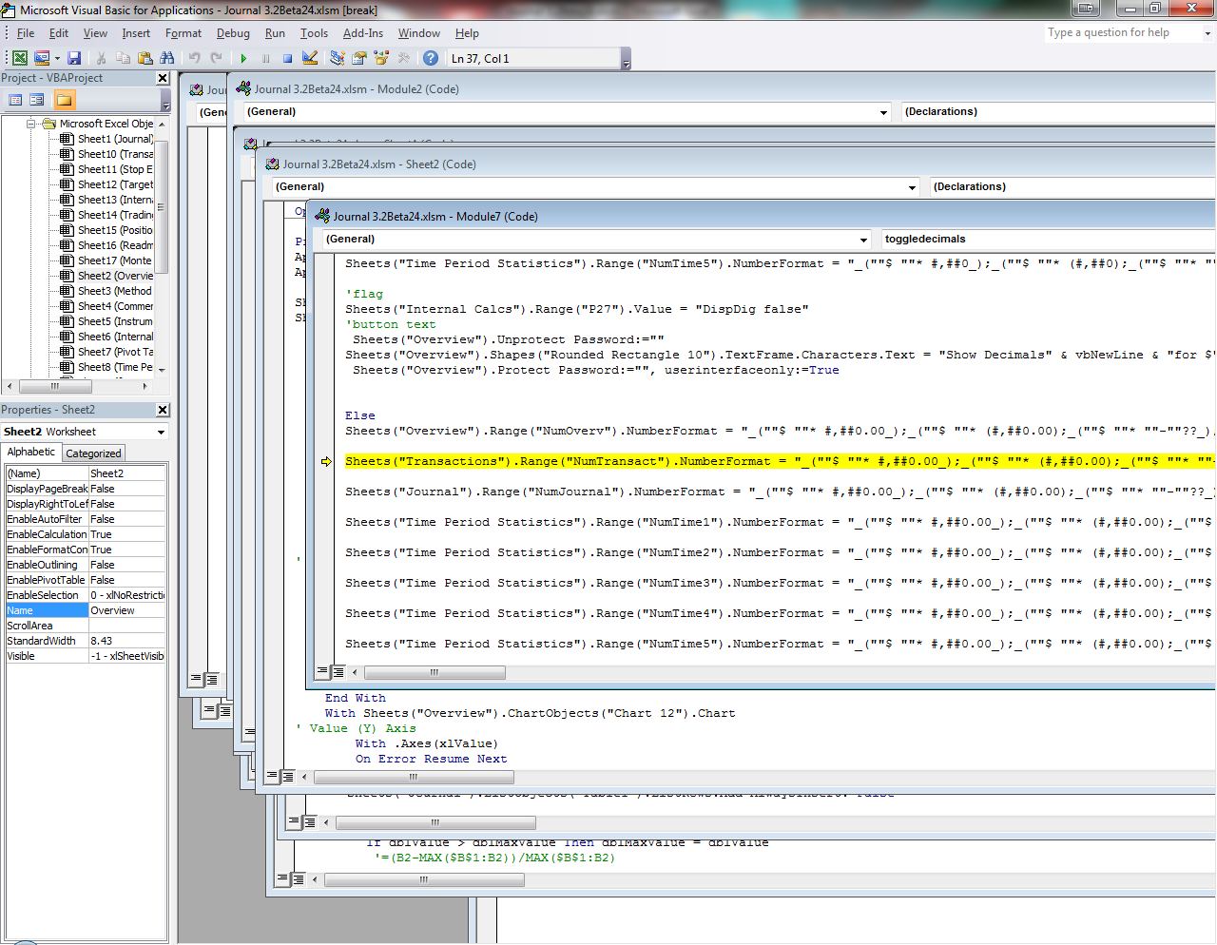Collapse the Microsoft Excel Objects folder
The height and width of the screenshot is (945, 1217).
pos(31,124)
